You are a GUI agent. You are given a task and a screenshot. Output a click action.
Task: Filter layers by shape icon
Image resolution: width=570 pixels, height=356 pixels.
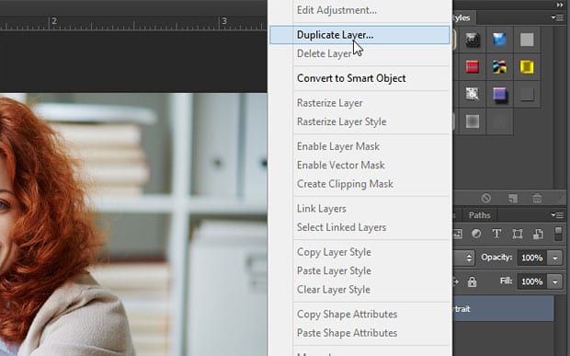pyautogui.click(x=518, y=234)
